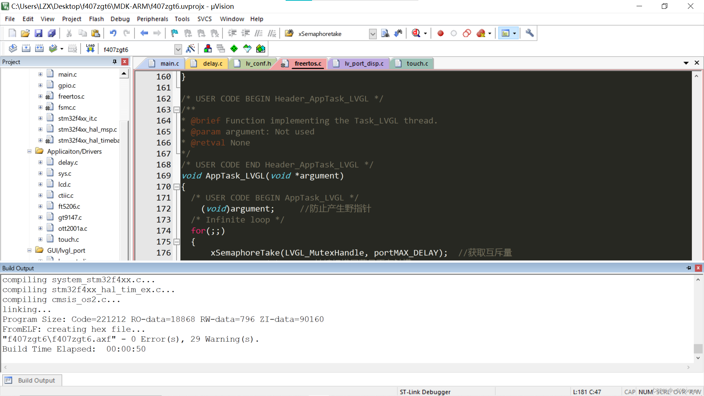Toggle auto-hide pin on Build Output panel
704x396 pixels.
point(689,268)
